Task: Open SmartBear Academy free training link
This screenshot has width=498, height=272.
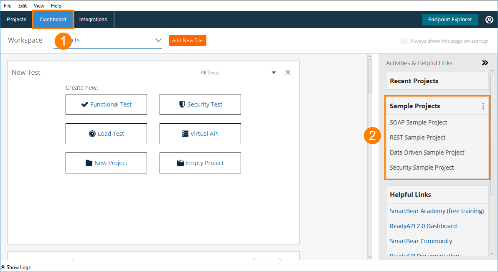Action: tap(437, 211)
